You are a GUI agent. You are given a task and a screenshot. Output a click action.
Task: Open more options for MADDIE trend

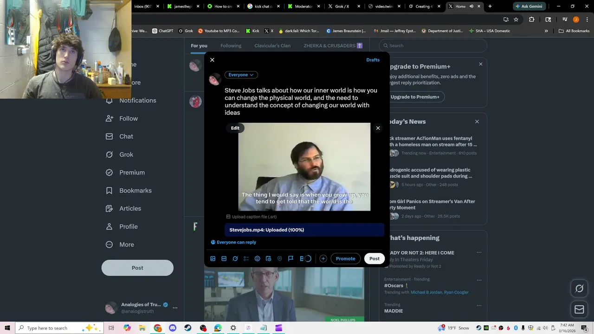pos(479,305)
